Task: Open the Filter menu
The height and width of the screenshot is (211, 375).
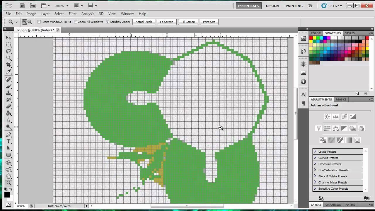Action: click(73, 14)
